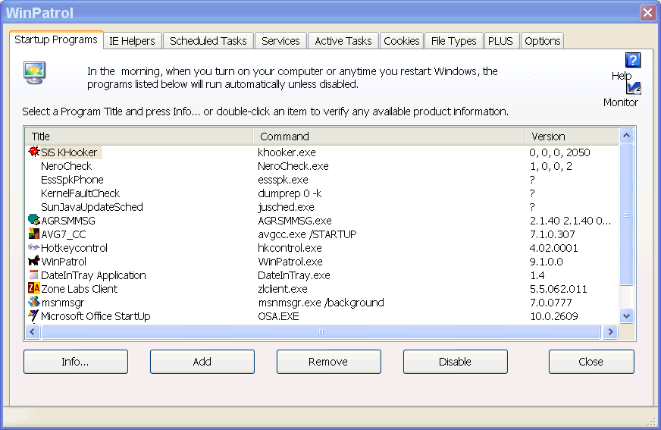
Task: Click the jusched.exe command cell
Action: tap(286, 207)
